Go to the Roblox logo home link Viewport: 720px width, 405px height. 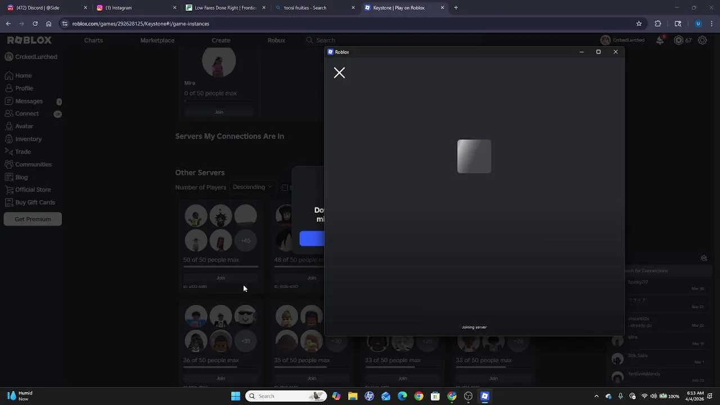coord(29,40)
